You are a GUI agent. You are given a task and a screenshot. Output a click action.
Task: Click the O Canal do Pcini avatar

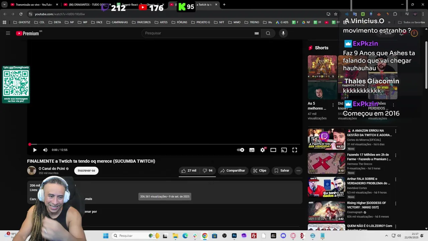coord(31,170)
